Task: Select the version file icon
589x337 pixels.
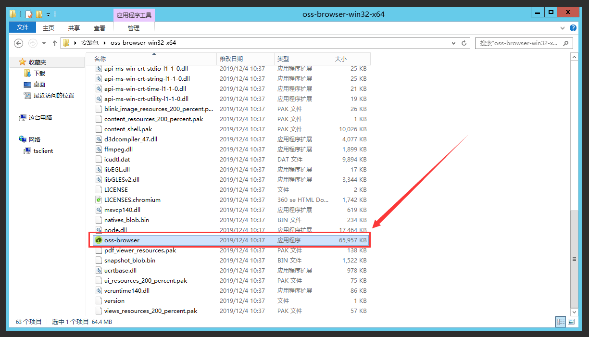Action: [x=99, y=300]
